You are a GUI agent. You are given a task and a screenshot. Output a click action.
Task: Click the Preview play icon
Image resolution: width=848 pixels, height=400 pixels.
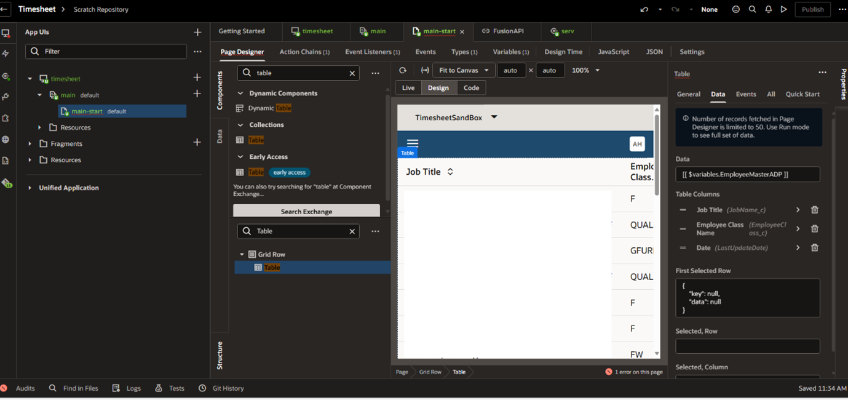click(783, 10)
